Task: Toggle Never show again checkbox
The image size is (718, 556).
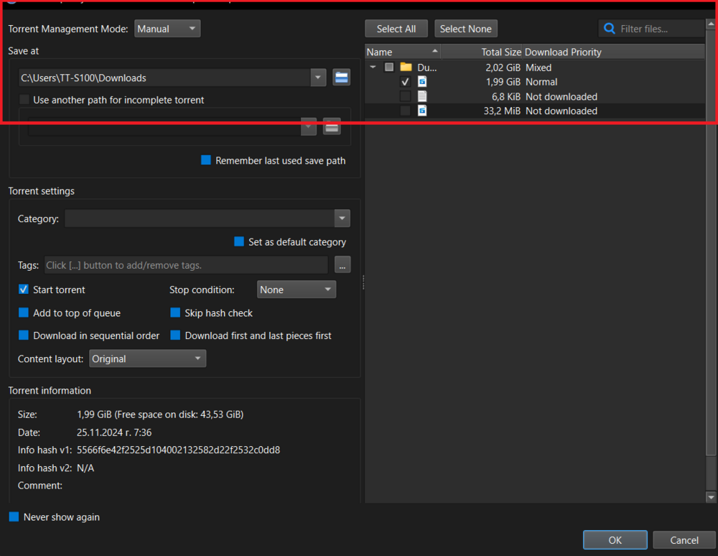Action: (54, 517)
